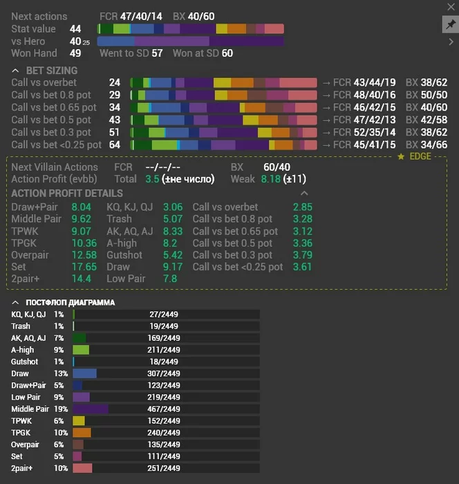459x484 pixels.
Task: Click the Stat value distribution bar
Action: pos(190,29)
